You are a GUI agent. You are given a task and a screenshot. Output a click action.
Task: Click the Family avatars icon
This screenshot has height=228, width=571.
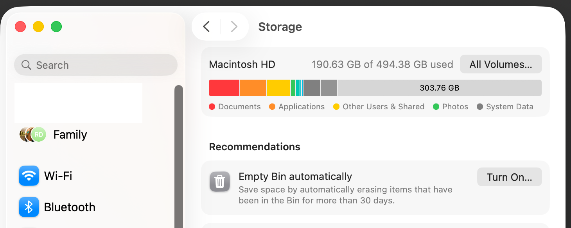tap(33, 134)
